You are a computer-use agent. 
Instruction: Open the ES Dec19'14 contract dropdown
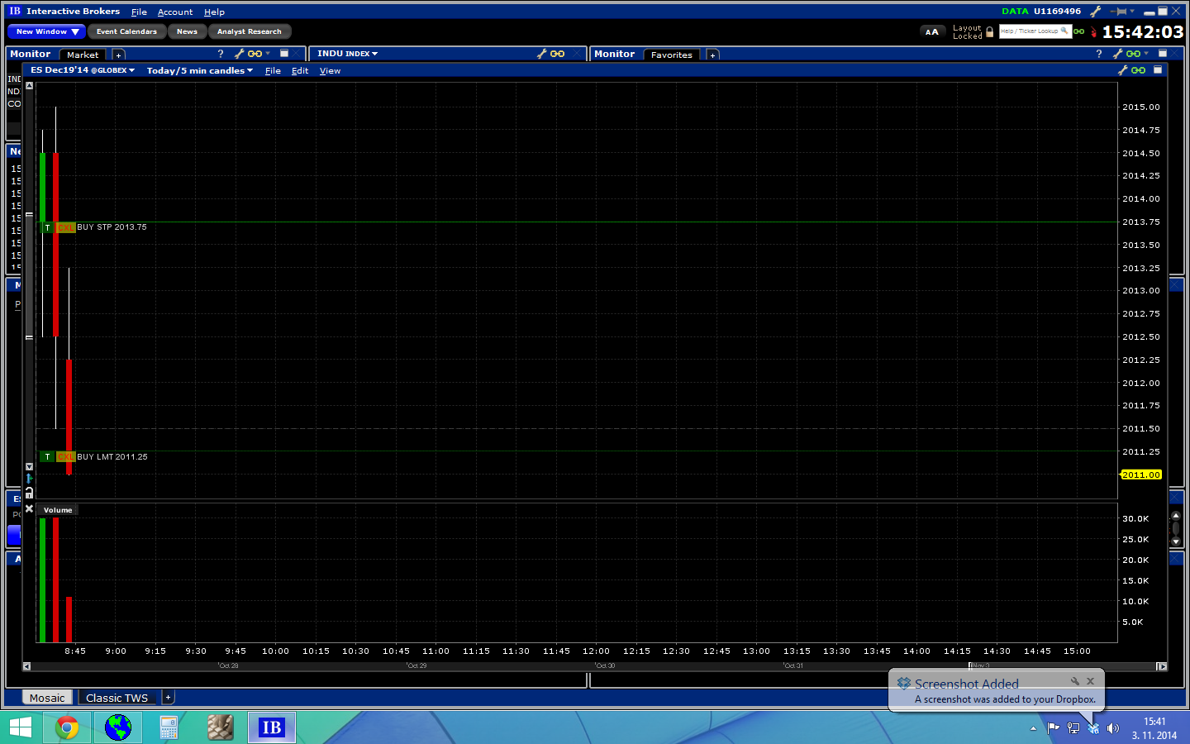83,70
